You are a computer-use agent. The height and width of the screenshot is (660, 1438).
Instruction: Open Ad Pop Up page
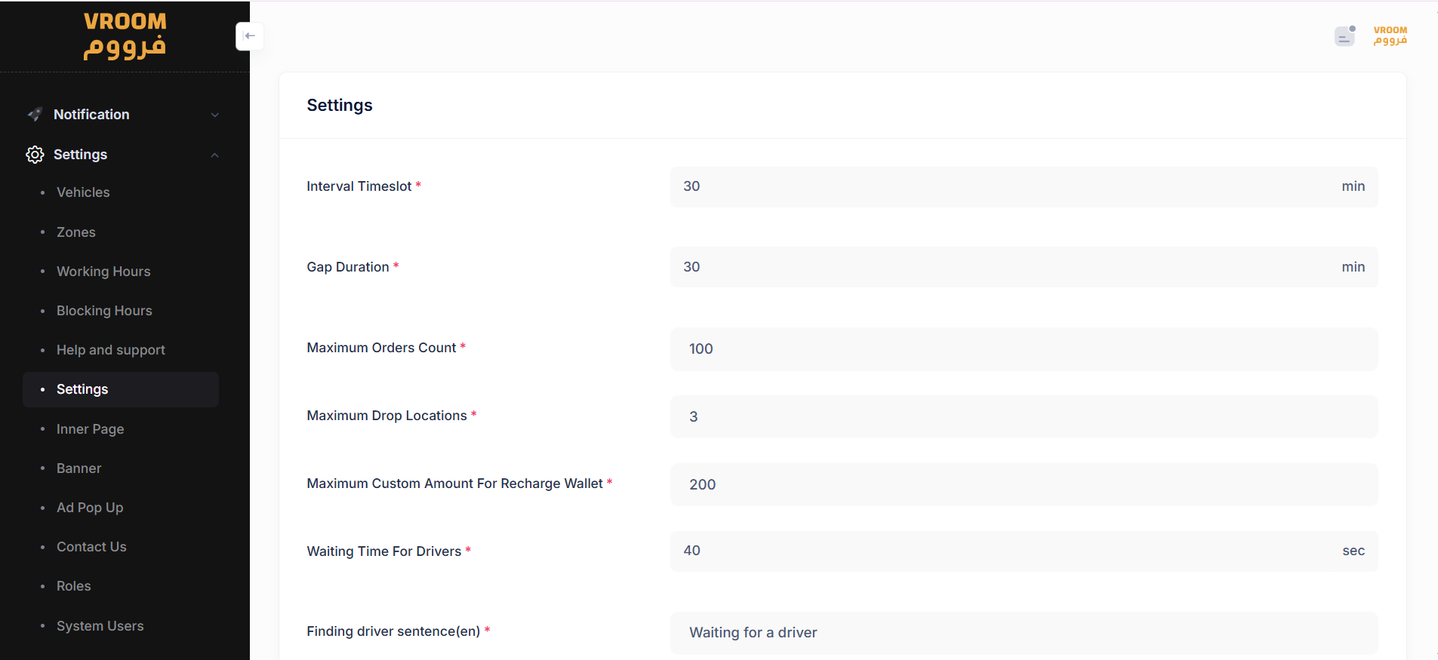coord(90,508)
